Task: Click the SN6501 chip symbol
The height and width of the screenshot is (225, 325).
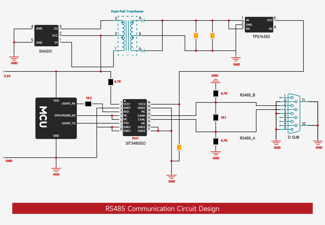Action: pyautogui.click(x=47, y=35)
